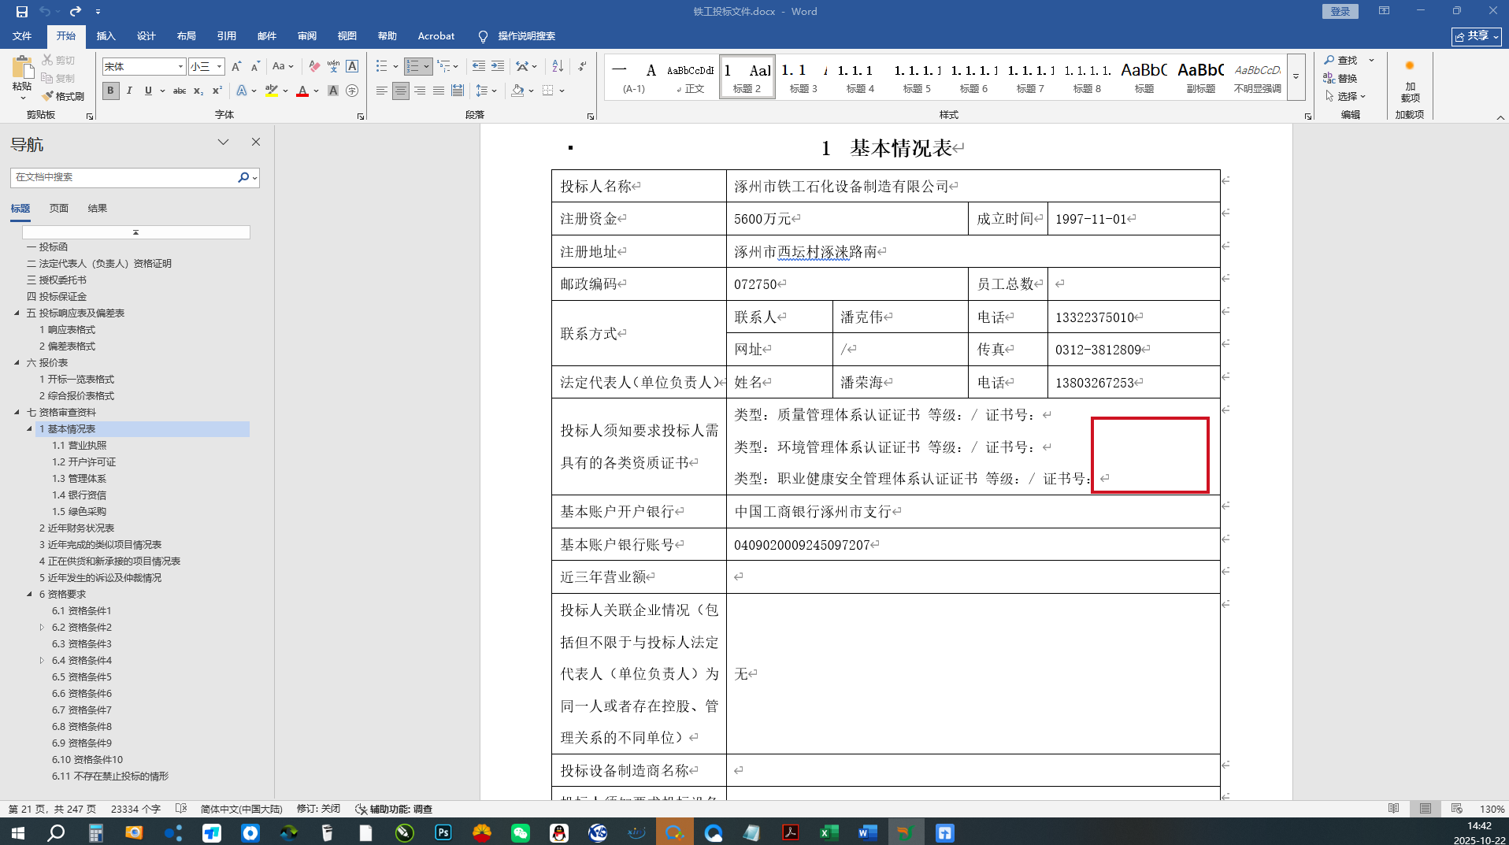Screen dimensions: 1509x845
Task: Decrease font size with shrink-font icon
Action: [x=255, y=67]
